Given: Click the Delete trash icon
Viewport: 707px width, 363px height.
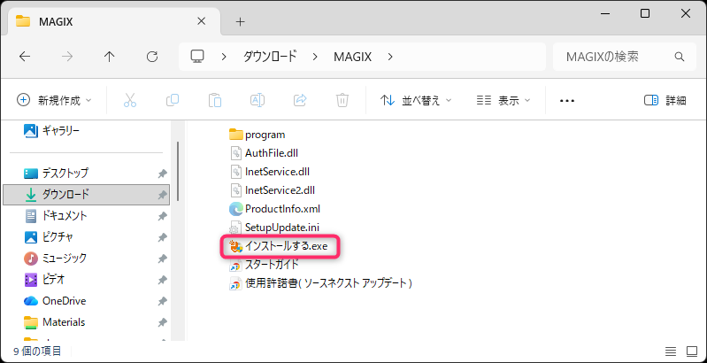Looking at the screenshot, I should click(342, 100).
